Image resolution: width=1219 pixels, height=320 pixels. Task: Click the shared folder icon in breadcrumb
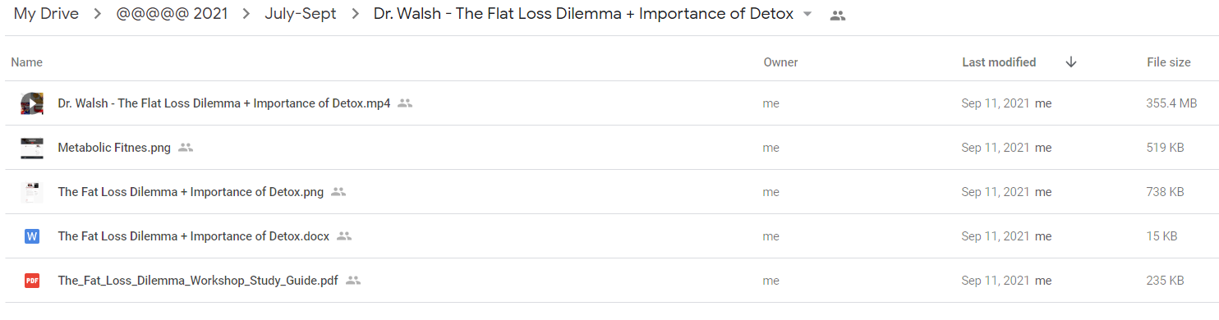(838, 15)
